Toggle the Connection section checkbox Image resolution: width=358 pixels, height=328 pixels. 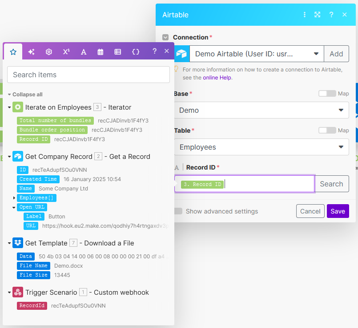point(165,37)
